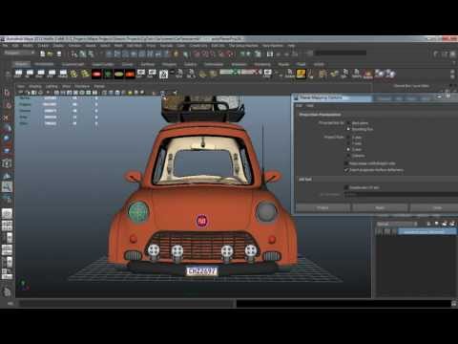
Task: Click the select by hierarchy icon
Action: (x=74, y=54)
